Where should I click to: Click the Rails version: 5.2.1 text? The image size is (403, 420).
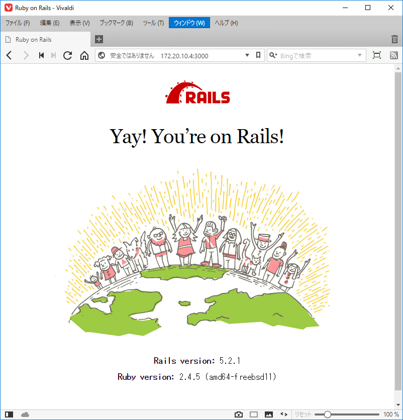pyautogui.click(x=197, y=361)
